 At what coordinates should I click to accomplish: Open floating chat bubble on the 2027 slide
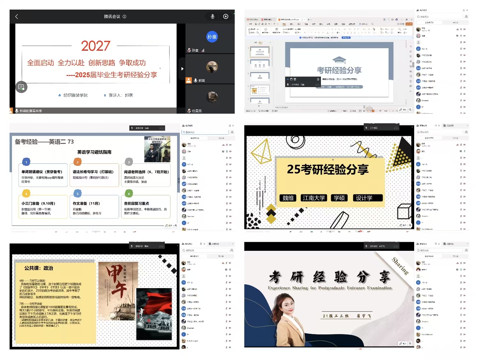pyautogui.click(x=21, y=87)
